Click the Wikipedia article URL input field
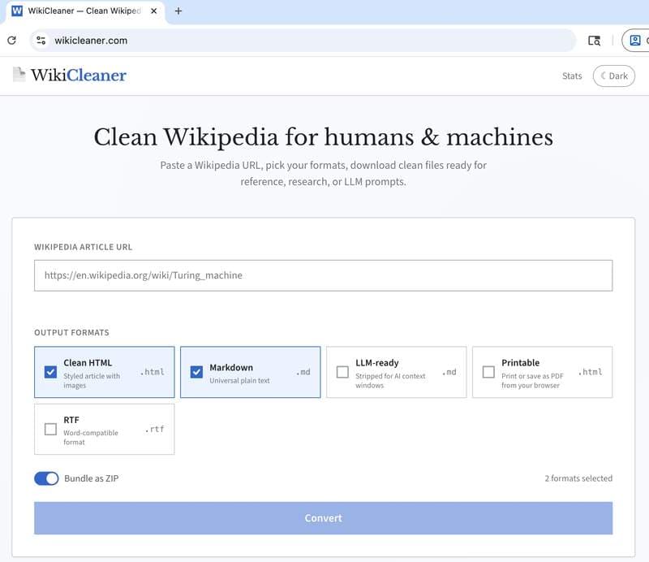This screenshot has height=562, width=649. click(323, 275)
